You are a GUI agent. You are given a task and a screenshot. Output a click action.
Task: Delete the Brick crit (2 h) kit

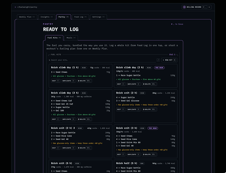[149, 109]
